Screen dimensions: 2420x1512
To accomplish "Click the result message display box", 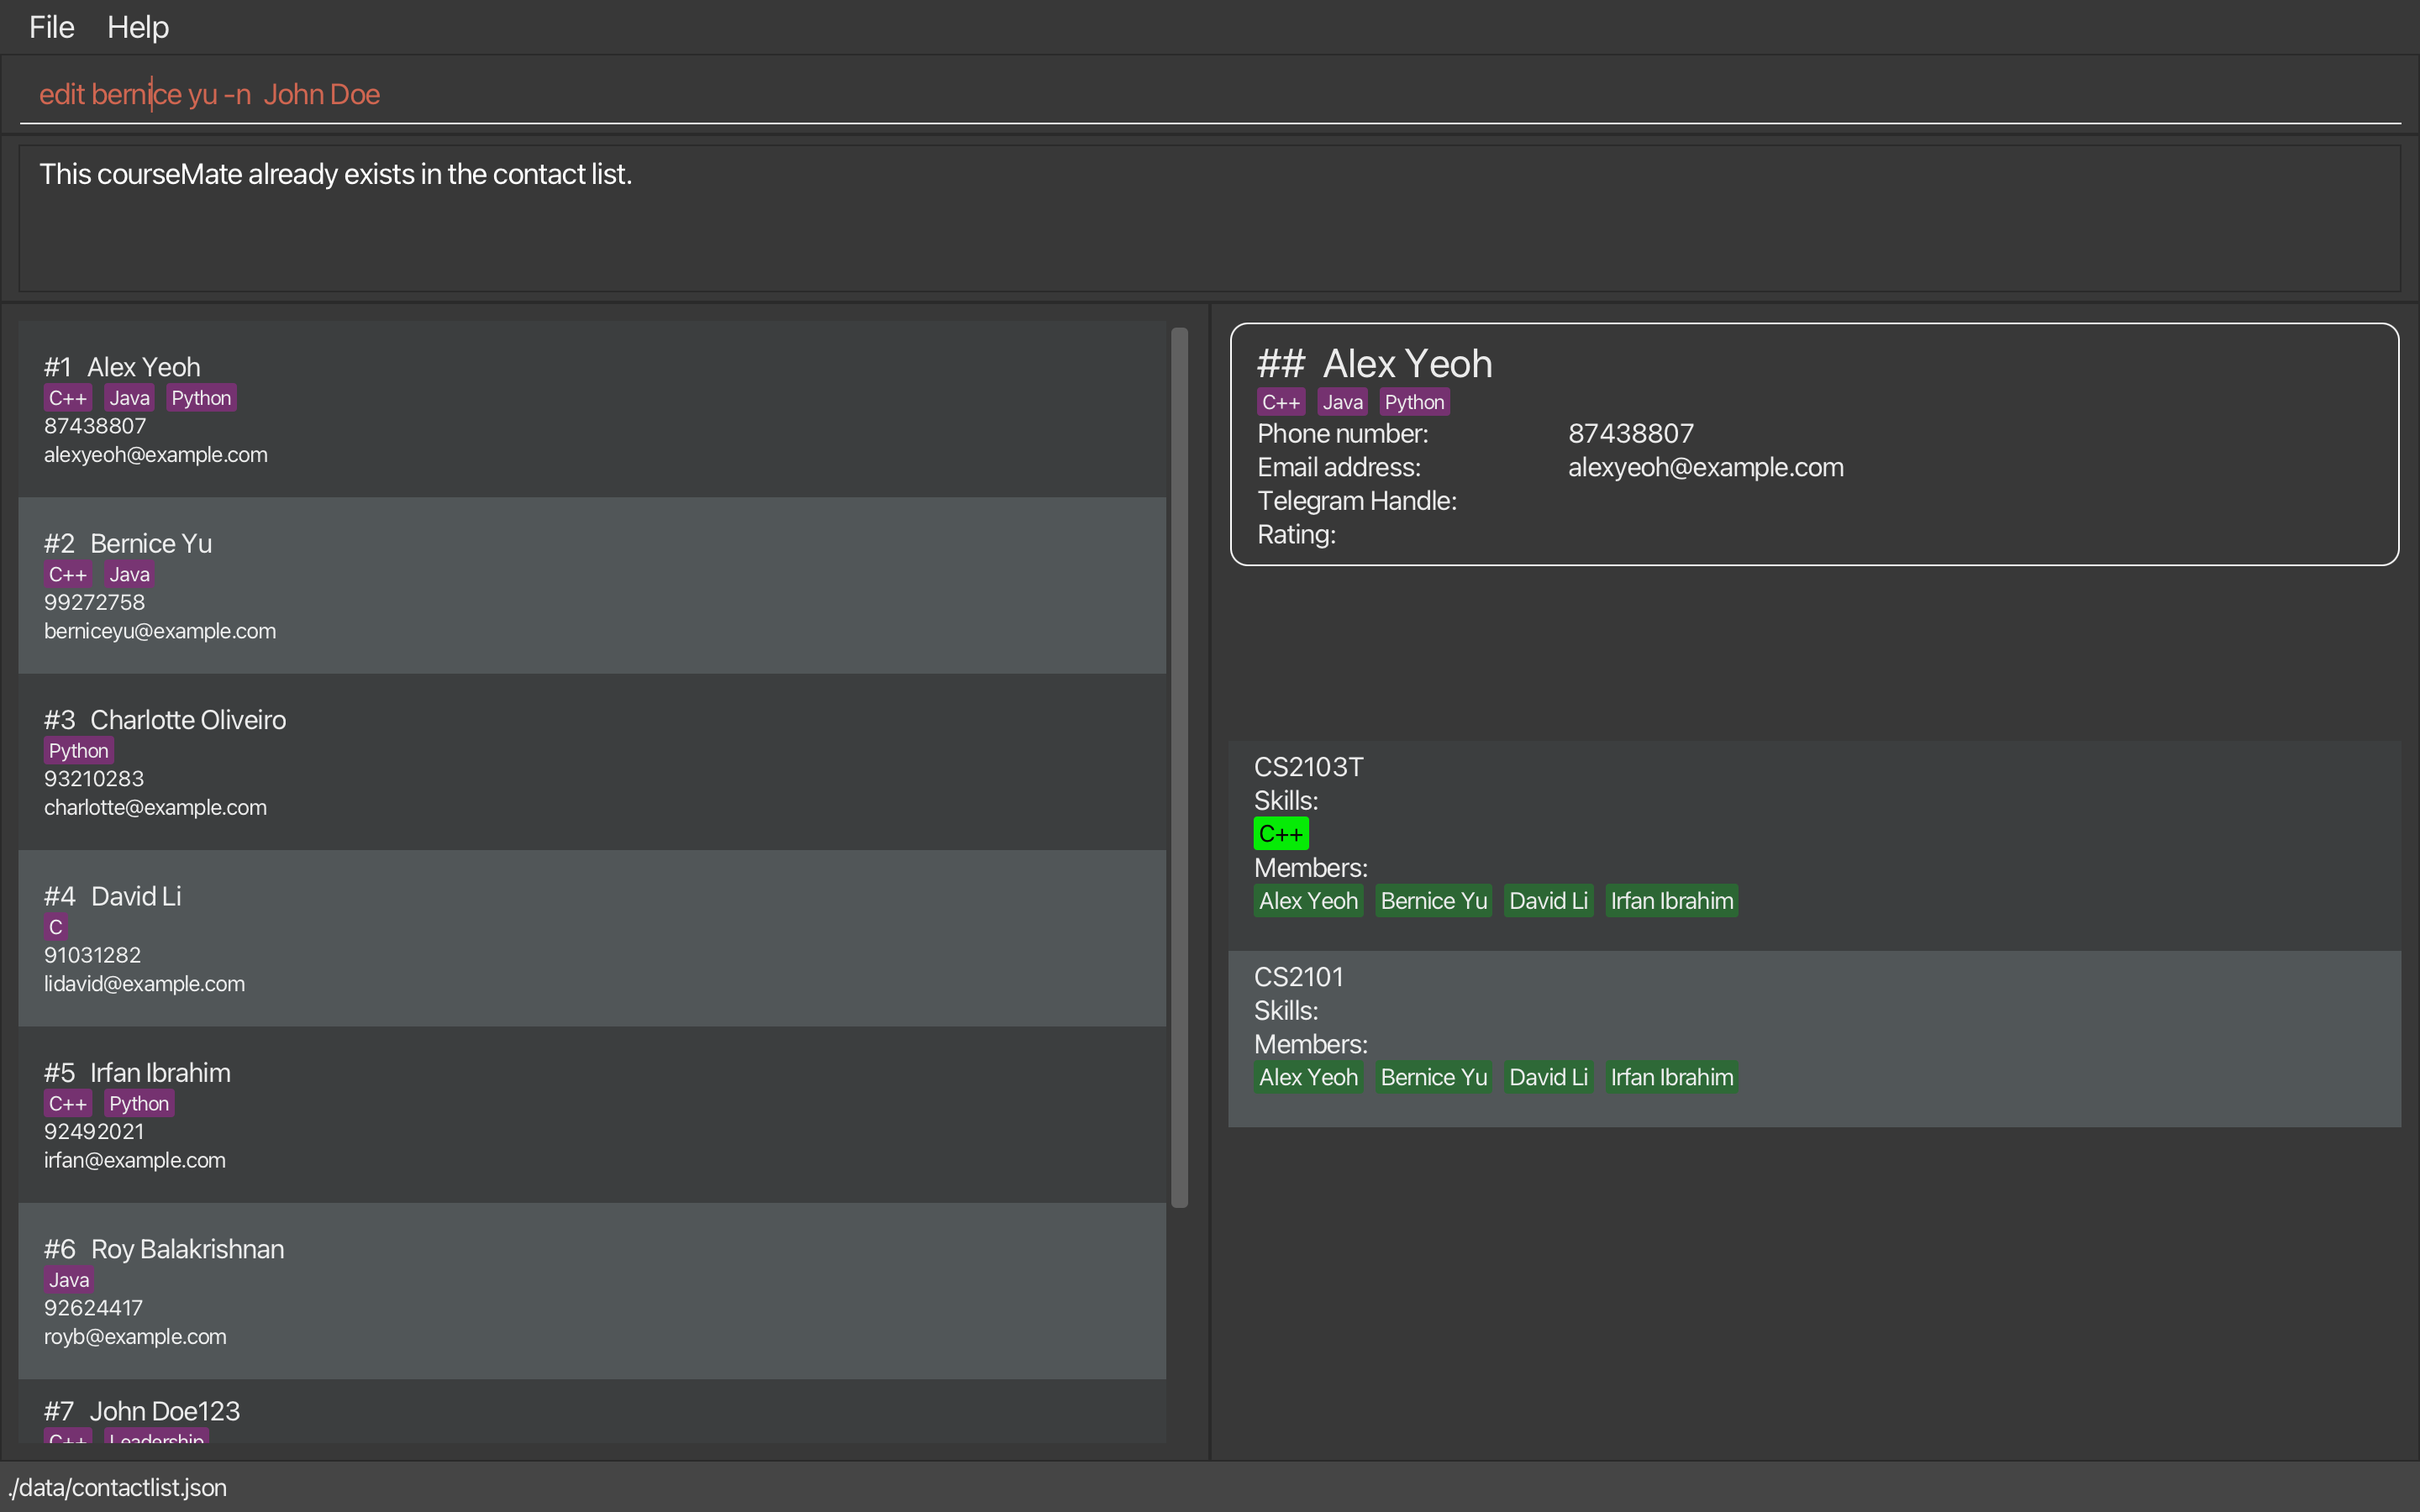I will point(1208,220).
